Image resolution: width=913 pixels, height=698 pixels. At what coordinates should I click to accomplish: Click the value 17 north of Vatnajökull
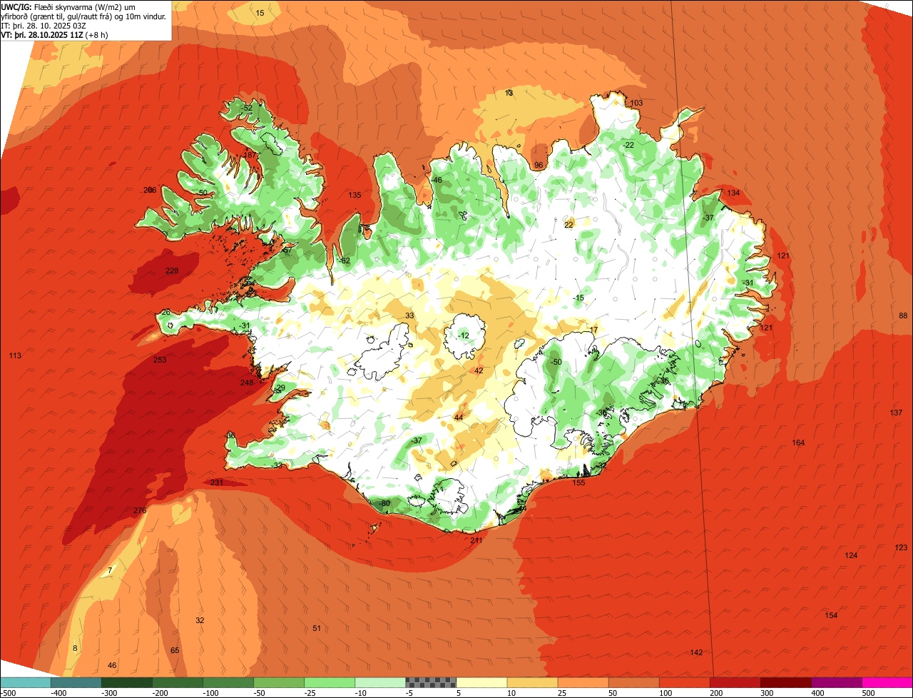(593, 329)
